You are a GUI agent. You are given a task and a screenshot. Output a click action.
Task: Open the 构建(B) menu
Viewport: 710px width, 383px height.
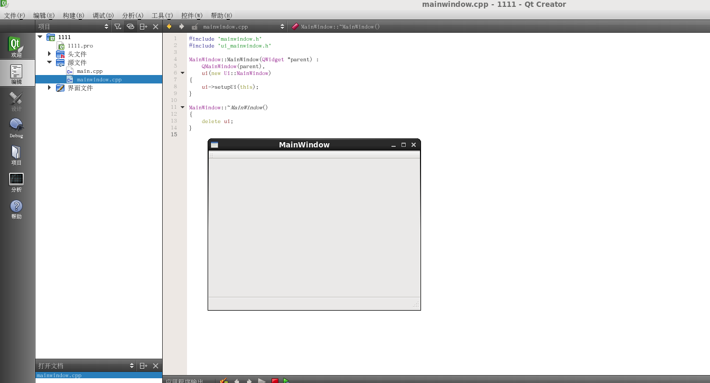click(73, 15)
